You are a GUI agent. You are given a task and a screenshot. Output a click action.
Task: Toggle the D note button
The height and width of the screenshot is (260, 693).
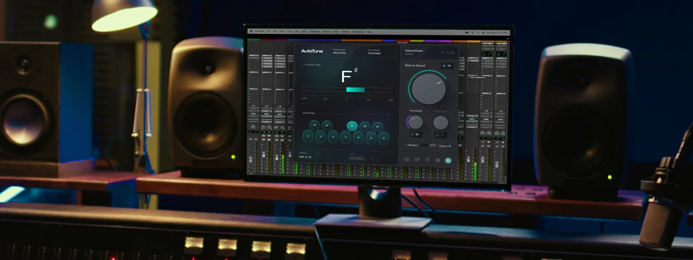tap(321, 137)
